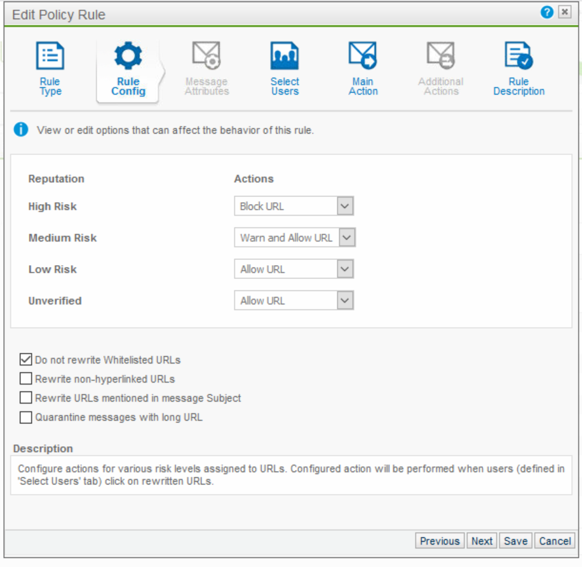Click the Previous button

[x=440, y=541]
